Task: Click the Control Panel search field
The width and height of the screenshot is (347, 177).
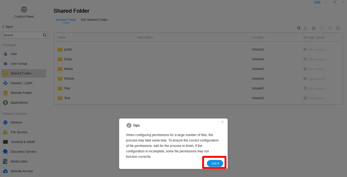Action: 24,35
